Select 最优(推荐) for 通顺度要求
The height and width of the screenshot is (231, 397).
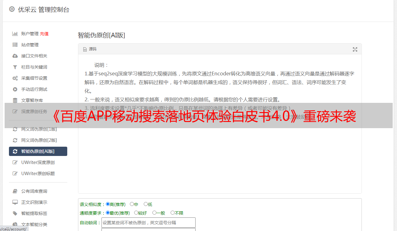point(108,213)
